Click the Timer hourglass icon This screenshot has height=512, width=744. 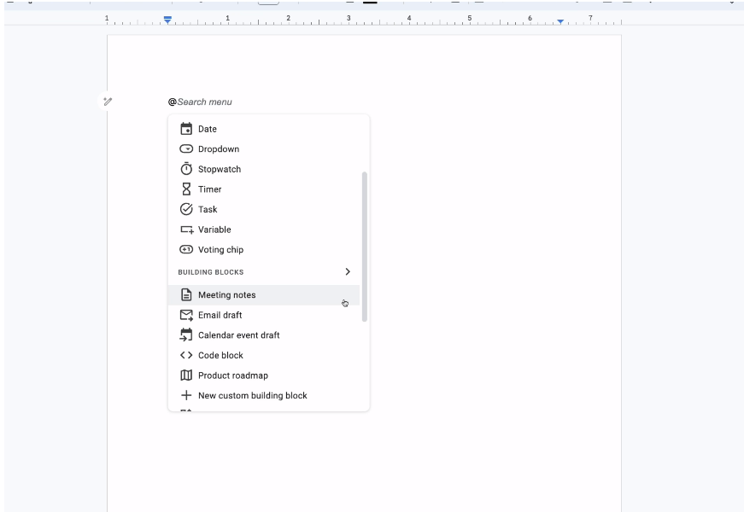pyautogui.click(x=186, y=189)
